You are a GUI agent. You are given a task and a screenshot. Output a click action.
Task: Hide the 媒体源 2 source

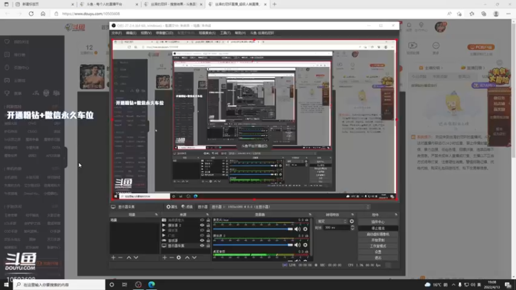click(202, 225)
